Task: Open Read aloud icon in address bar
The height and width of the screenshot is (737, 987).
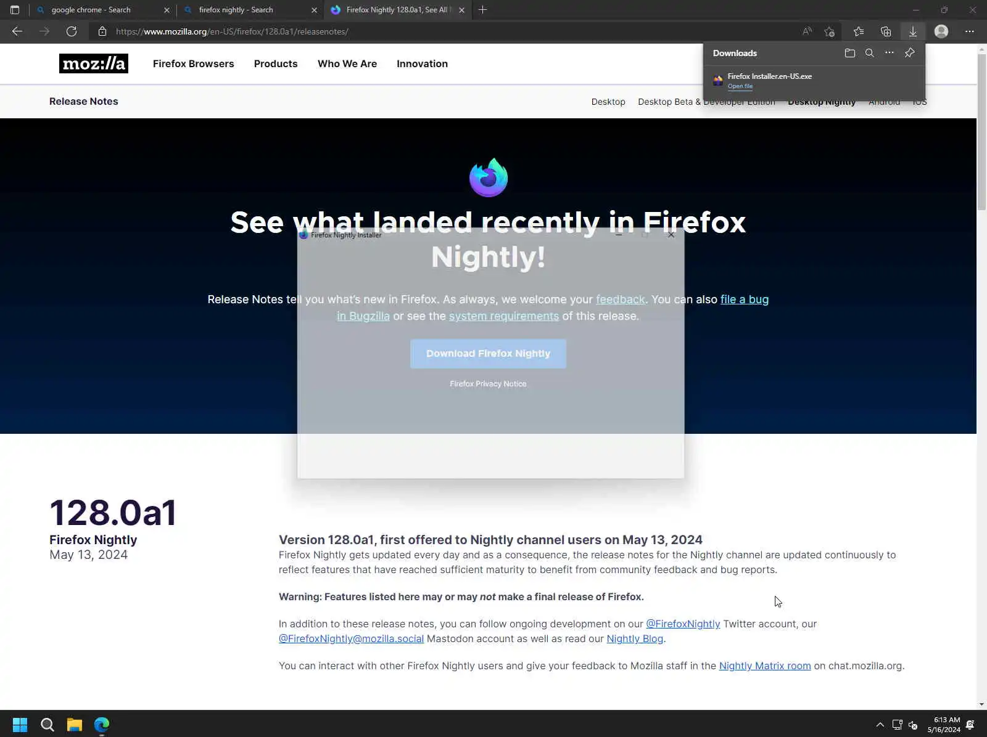Action: 807,31
